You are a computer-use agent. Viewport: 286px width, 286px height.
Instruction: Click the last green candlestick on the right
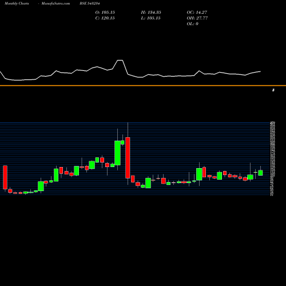pos(260,173)
